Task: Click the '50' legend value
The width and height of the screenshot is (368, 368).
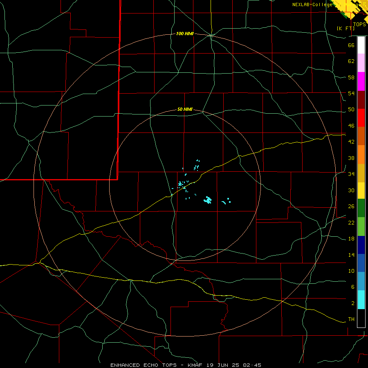Action: pos(351,110)
